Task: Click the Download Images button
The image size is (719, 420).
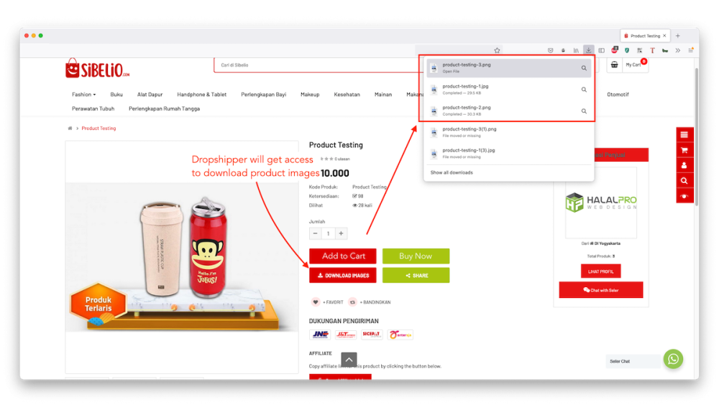Action: pyautogui.click(x=342, y=275)
